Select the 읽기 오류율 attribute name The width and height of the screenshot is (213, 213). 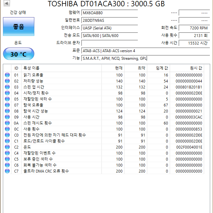[33, 75]
